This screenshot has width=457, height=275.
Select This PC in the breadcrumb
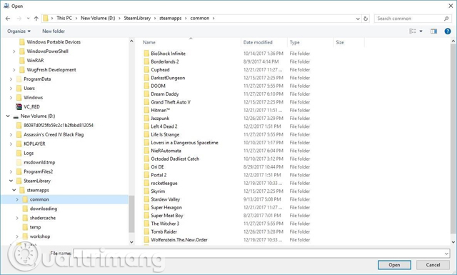tap(64, 18)
